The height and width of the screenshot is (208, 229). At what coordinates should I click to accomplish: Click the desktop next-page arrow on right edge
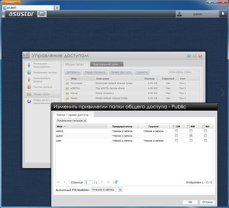222,92
